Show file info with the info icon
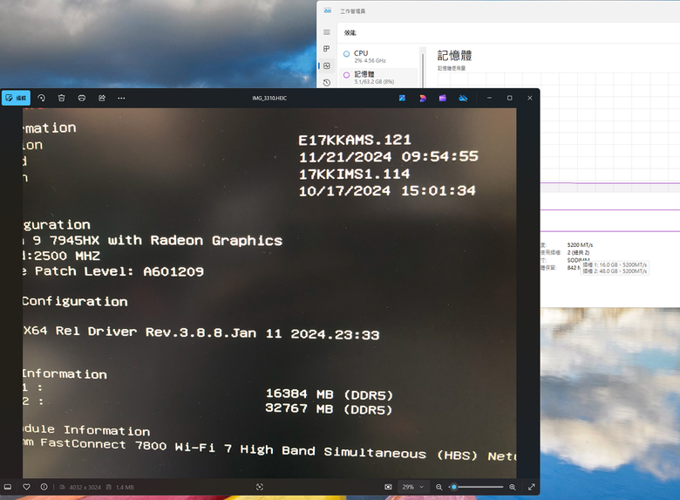Viewport: 680px width, 500px height. coord(44,487)
